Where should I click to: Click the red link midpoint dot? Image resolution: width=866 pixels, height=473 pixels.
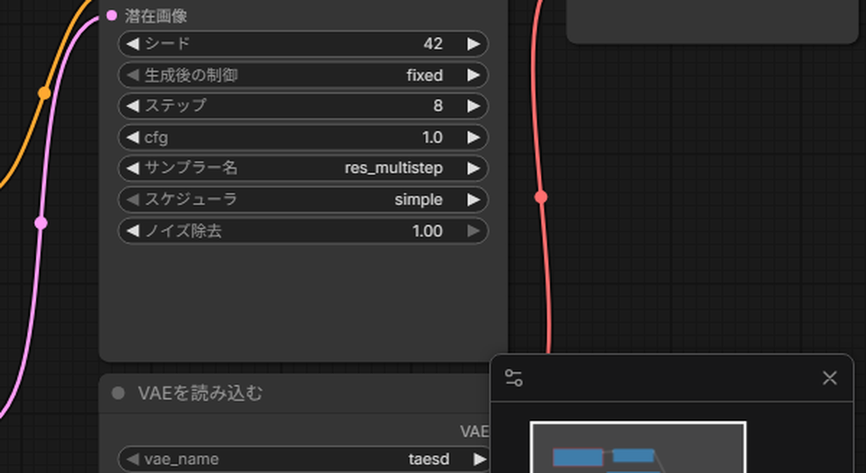[542, 197]
